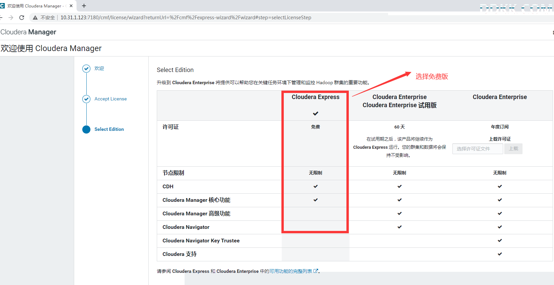Click the 欢迎 step check circle
This screenshot has width=554, height=285.
[x=86, y=69]
